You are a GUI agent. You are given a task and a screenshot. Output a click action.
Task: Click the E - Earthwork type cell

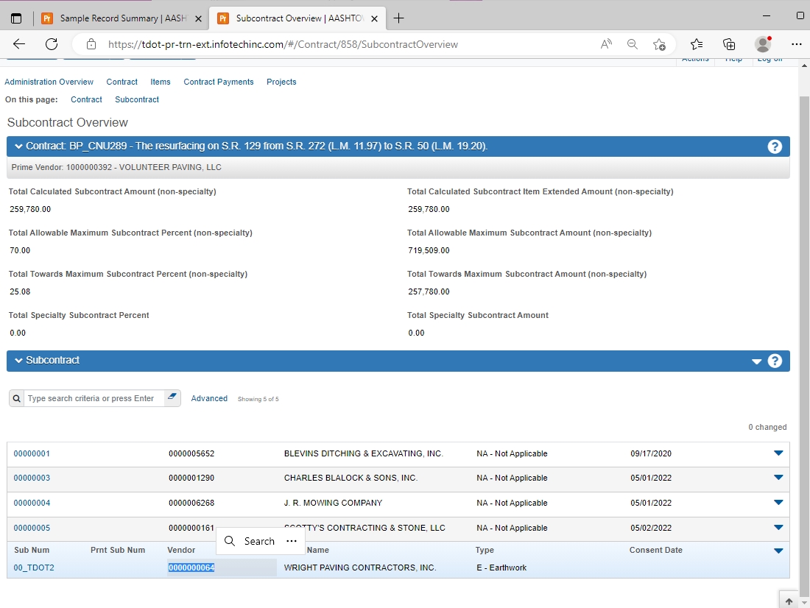click(x=501, y=568)
